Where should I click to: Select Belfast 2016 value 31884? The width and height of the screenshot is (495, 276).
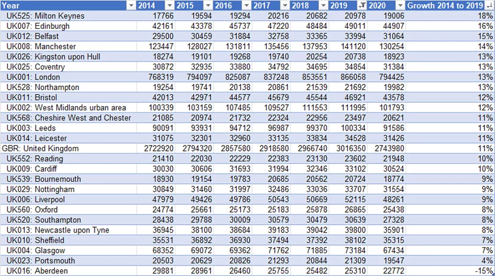[240, 36]
